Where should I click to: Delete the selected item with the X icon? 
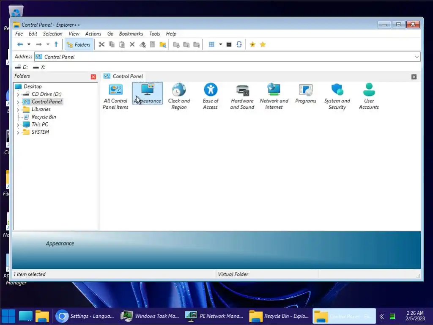point(132,44)
